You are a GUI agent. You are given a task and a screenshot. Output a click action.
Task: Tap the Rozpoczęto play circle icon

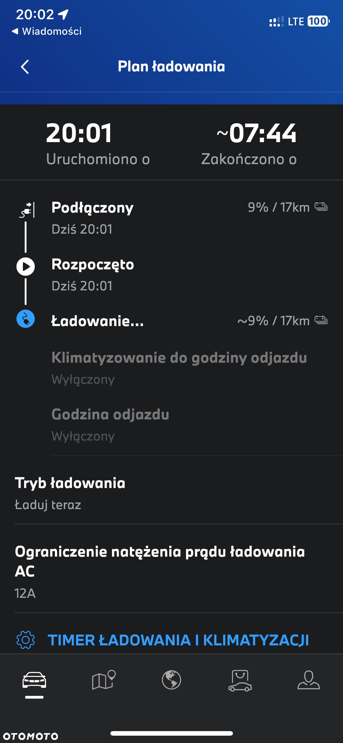point(26,267)
